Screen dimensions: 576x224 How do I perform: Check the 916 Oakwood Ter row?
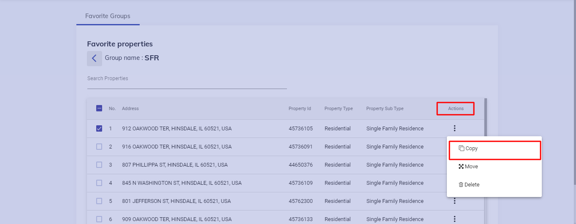(99, 147)
